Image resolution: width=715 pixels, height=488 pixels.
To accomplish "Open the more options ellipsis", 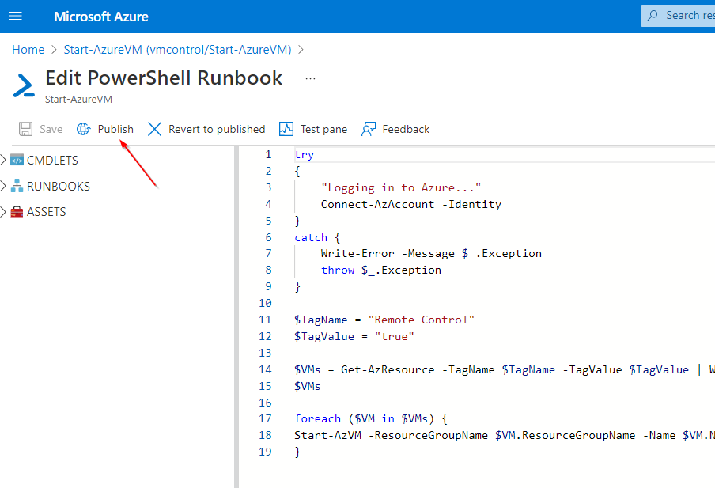I will 311,79.
